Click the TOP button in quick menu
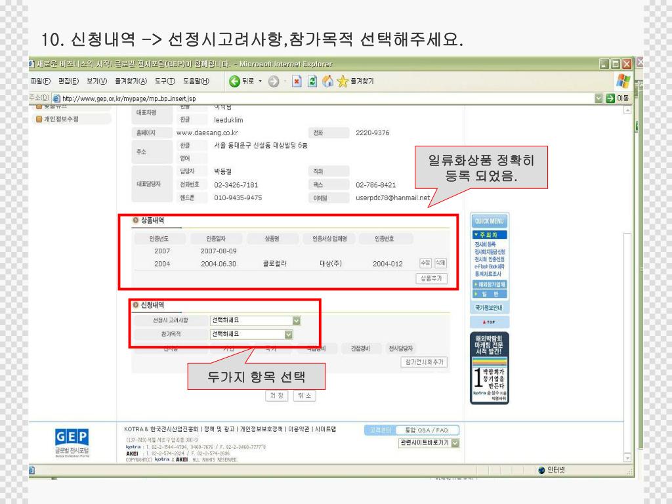The height and width of the screenshot is (504, 672). coord(490,322)
